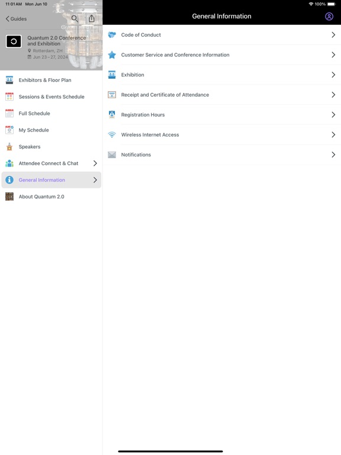The image size is (341, 455).
Task: Click the Notifications envelope icon
Action: coord(112,155)
